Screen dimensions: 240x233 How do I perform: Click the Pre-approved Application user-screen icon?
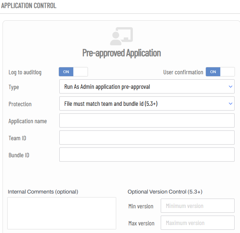click(121, 36)
